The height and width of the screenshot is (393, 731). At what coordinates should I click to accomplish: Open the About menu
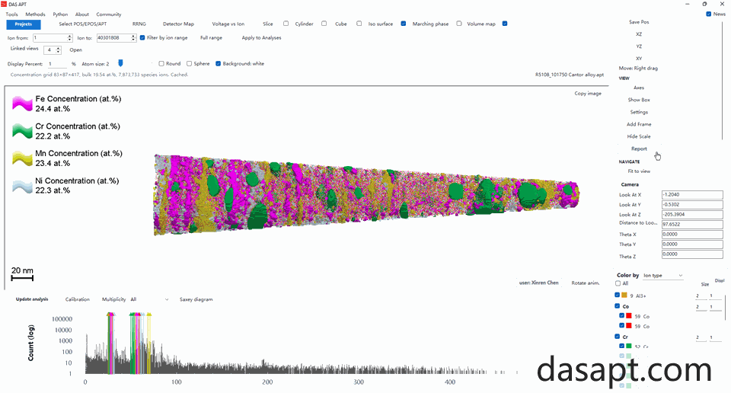tap(82, 14)
